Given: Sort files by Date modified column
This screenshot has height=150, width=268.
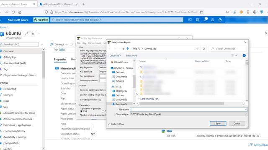Looking at the screenshot, I should pos(202,61).
